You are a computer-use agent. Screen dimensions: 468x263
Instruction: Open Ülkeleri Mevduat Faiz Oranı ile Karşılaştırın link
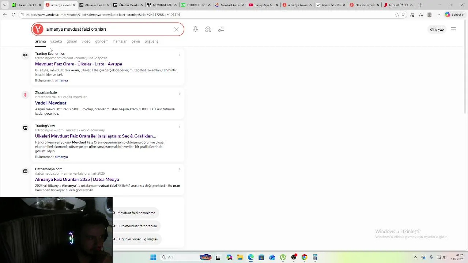point(95,136)
